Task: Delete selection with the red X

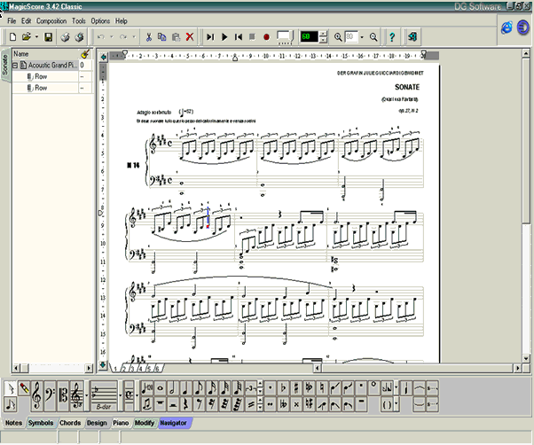Action: 190,36
